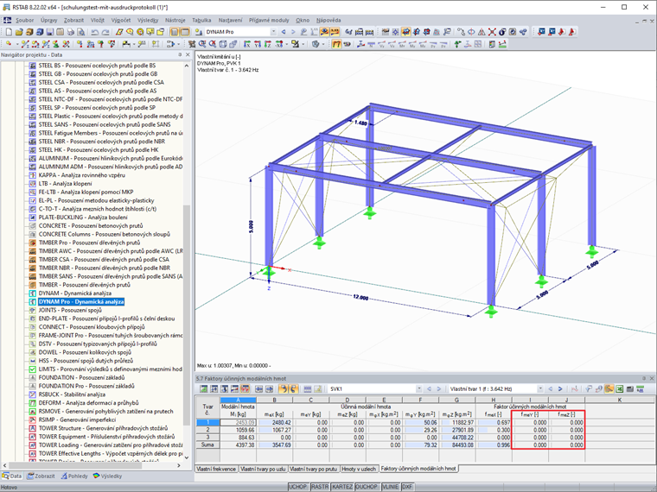Open the Výsledky menu

coord(148,20)
